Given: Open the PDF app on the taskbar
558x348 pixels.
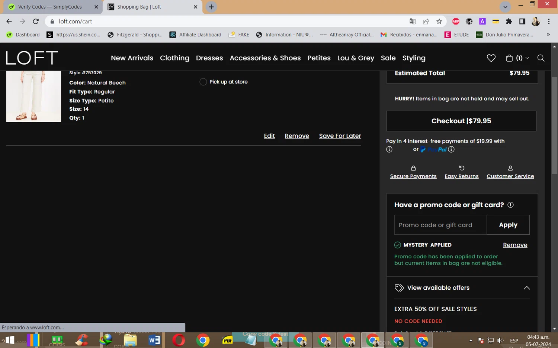Looking at the screenshot, I should pyautogui.click(x=227, y=340).
